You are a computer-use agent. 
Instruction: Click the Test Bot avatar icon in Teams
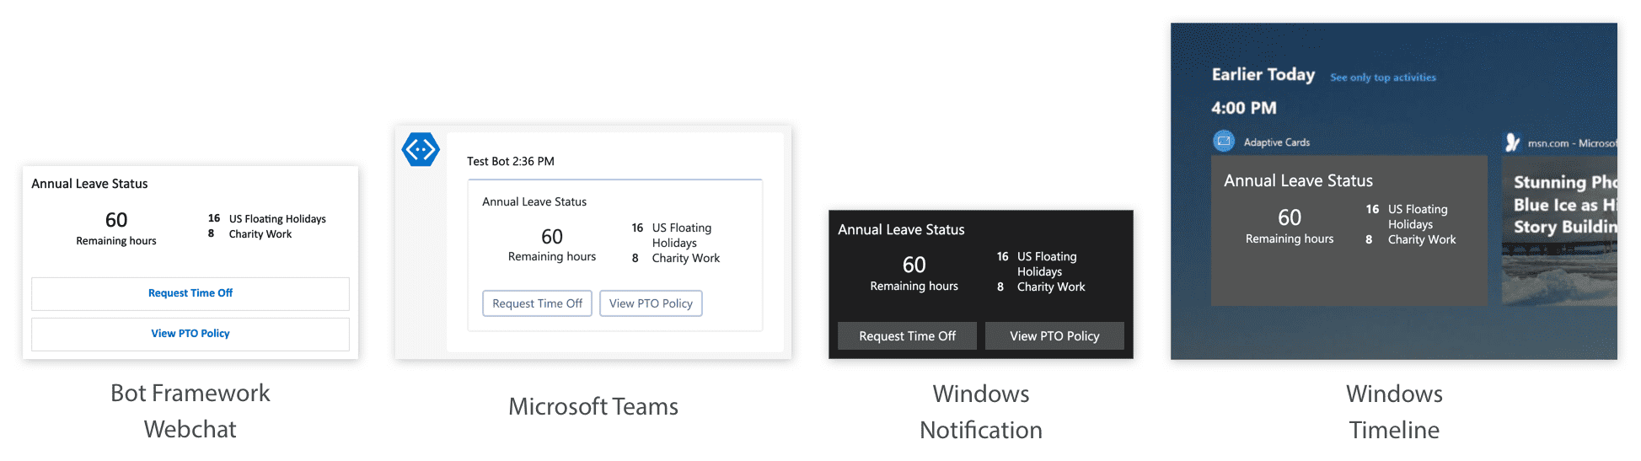tap(421, 150)
